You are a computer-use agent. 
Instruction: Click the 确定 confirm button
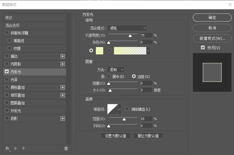[212, 18]
